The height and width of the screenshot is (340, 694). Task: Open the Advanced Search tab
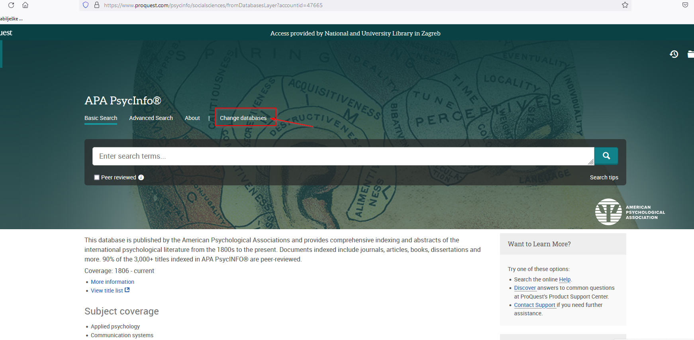(151, 118)
